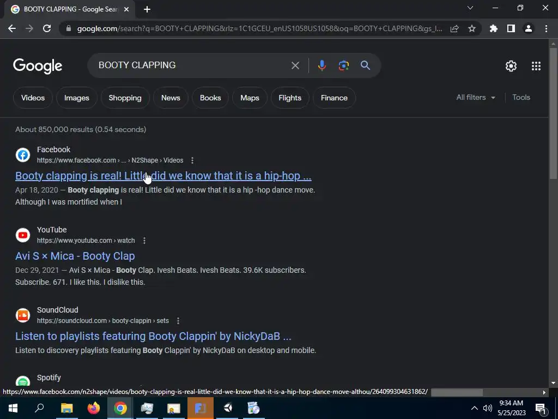Expand the All filters dropdown
Image resolution: width=558 pixels, height=419 pixels.
tap(476, 97)
